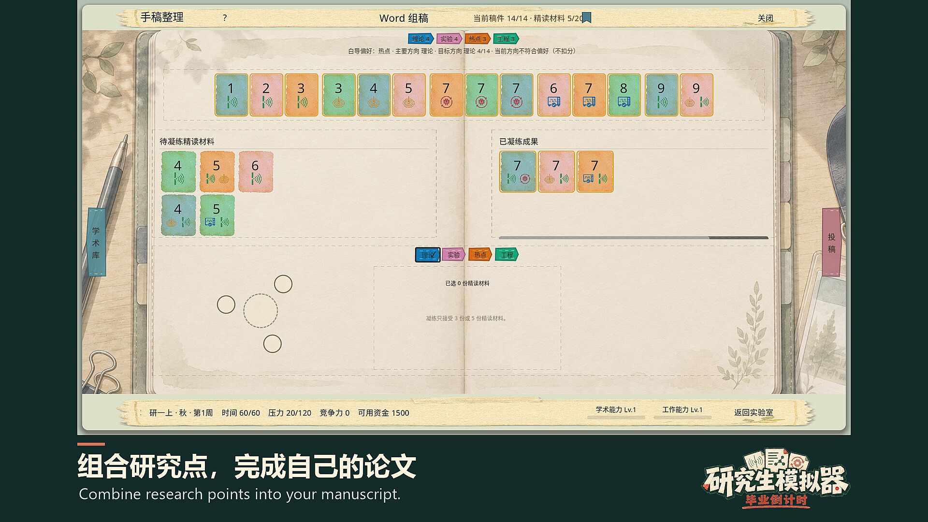
Task: Pick the pink card numbered 2
Action: click(x=266, y=95)
